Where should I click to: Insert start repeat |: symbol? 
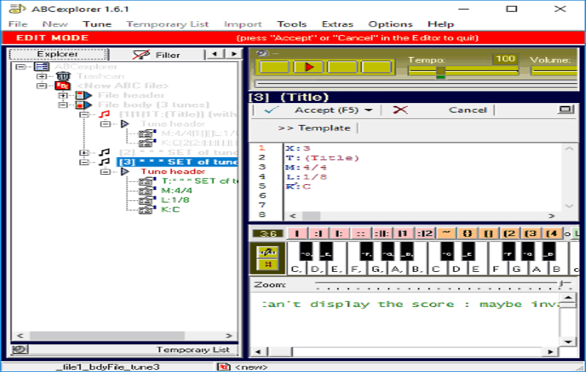point(339,234)
